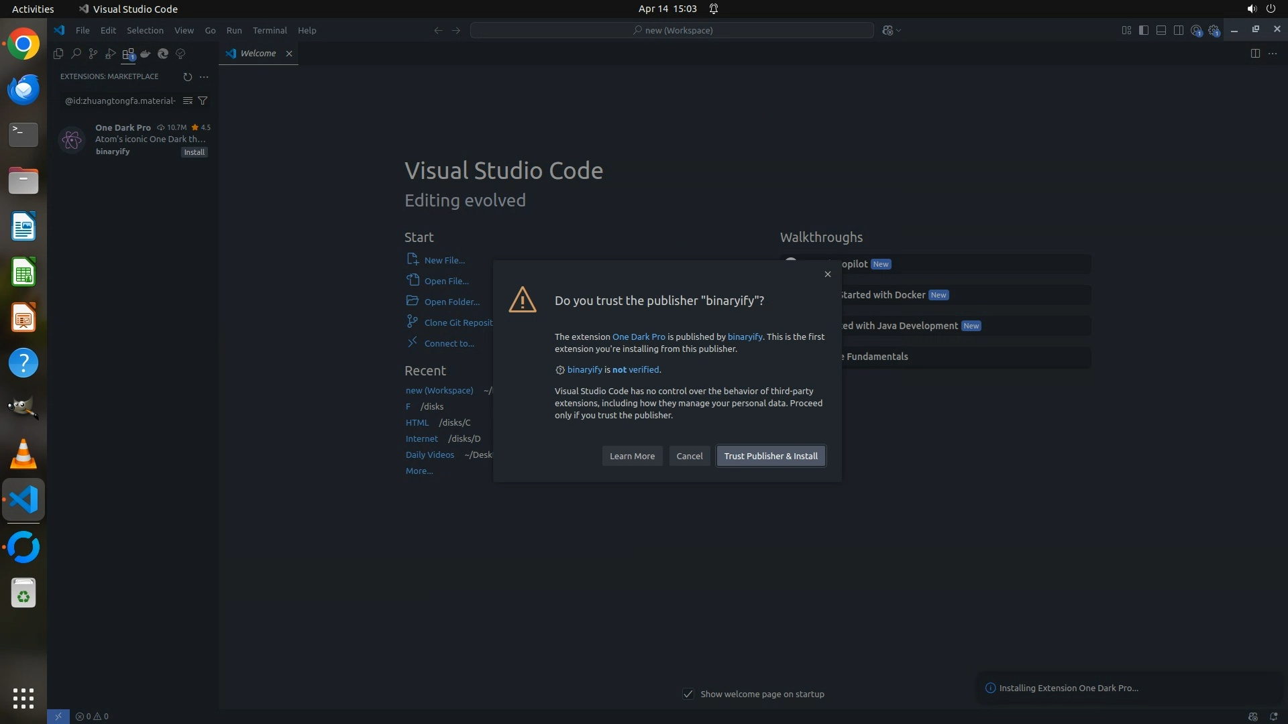Image resolution: width=1288 pixels, height=724 pixels.
Task: Open the Copilot dropdown arrow in title bar
Action: tap(899, 30)
